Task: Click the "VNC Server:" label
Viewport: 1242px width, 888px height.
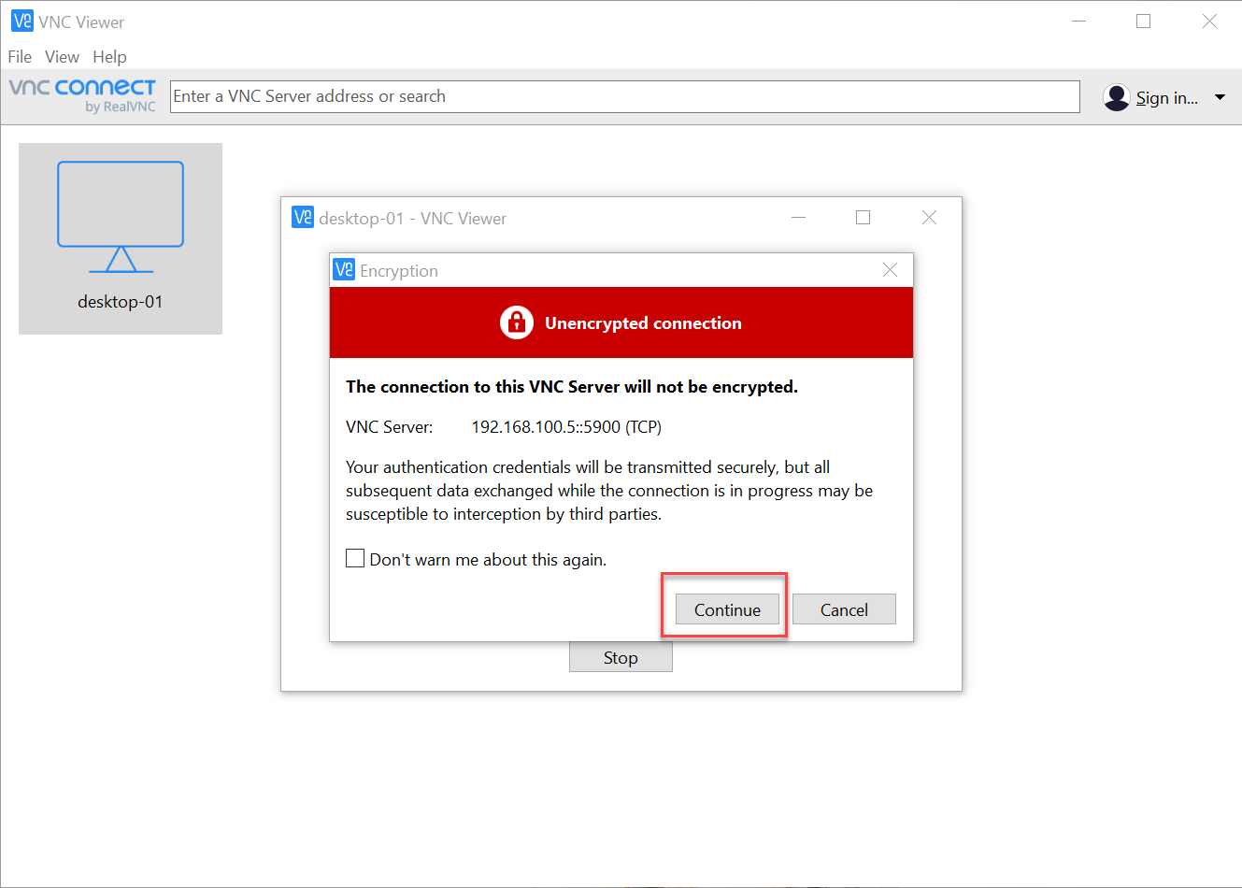Action: (389, 427)
